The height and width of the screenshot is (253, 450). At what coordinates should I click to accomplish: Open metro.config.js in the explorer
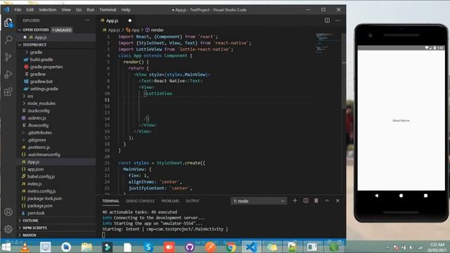click(41, 191)
